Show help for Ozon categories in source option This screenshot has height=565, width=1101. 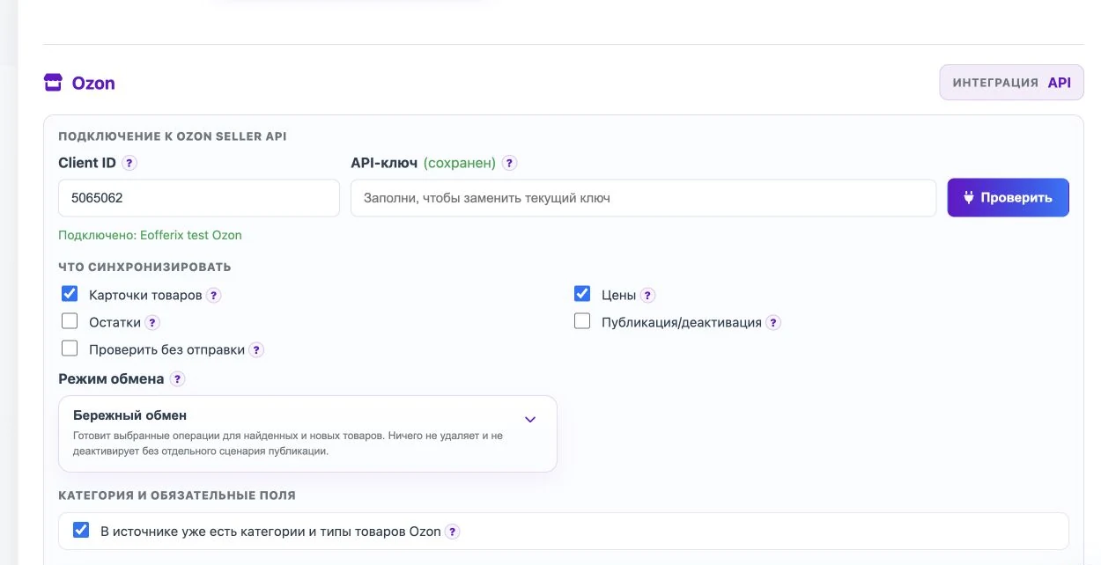452,532
